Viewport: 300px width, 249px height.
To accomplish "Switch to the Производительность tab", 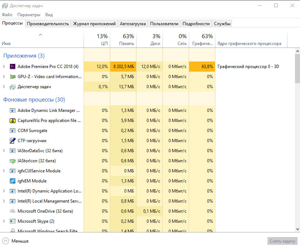I will pos(48,24).
